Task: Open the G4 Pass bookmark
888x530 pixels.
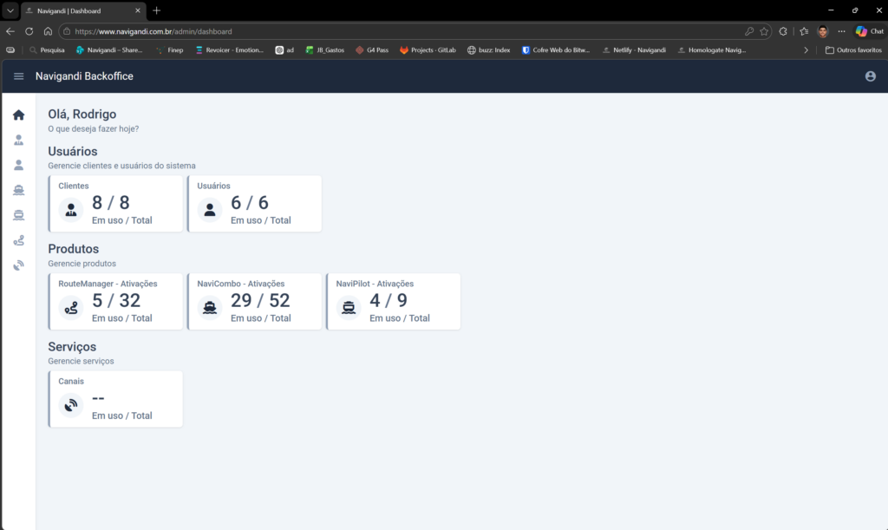Action: coord(372,50)
